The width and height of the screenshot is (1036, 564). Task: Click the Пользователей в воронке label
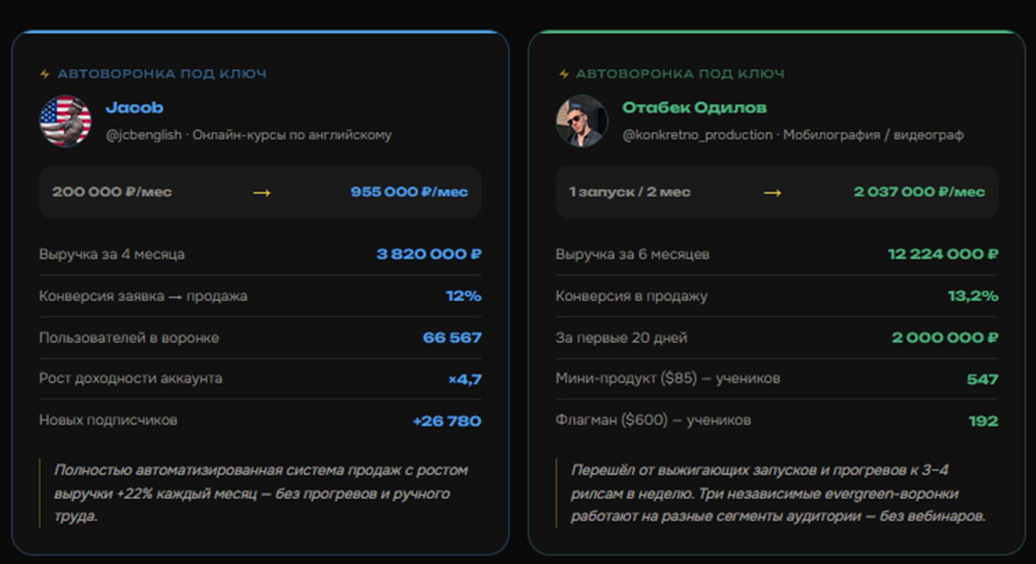click(x=129, y=338)
